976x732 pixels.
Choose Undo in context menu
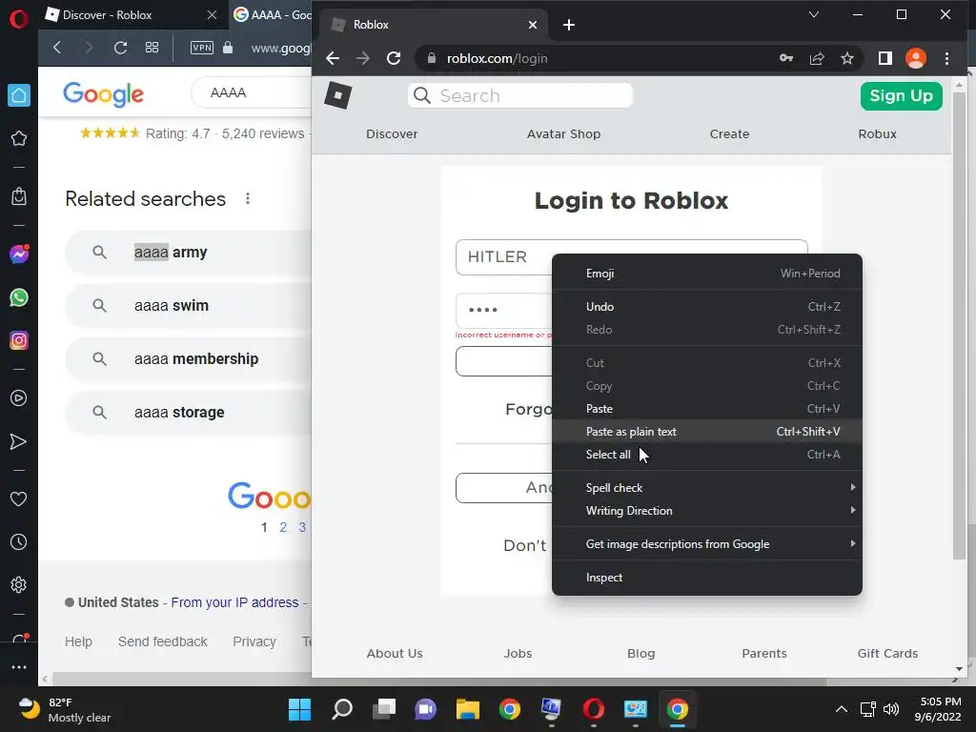(706, 306)
